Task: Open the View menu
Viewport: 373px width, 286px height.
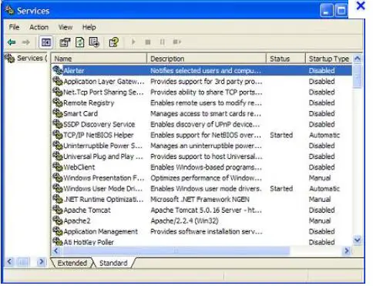Action: (x=66, y=27)
